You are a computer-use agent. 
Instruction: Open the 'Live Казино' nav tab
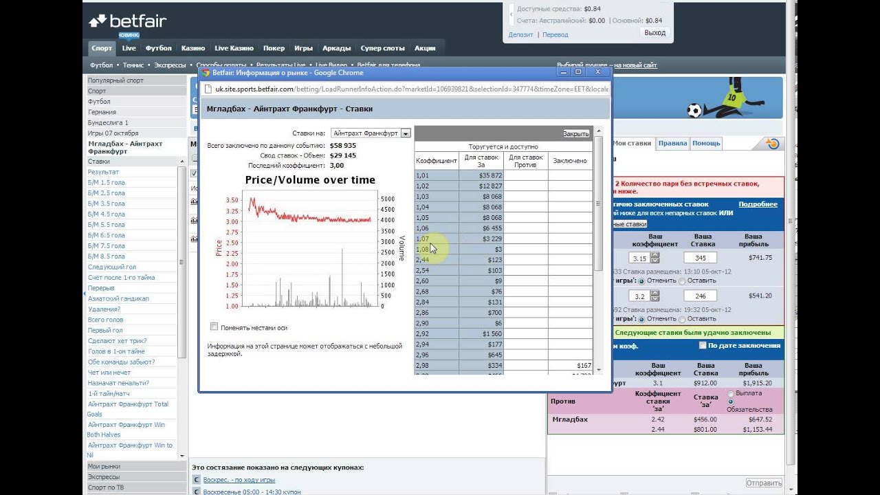(x=234, y=48)
